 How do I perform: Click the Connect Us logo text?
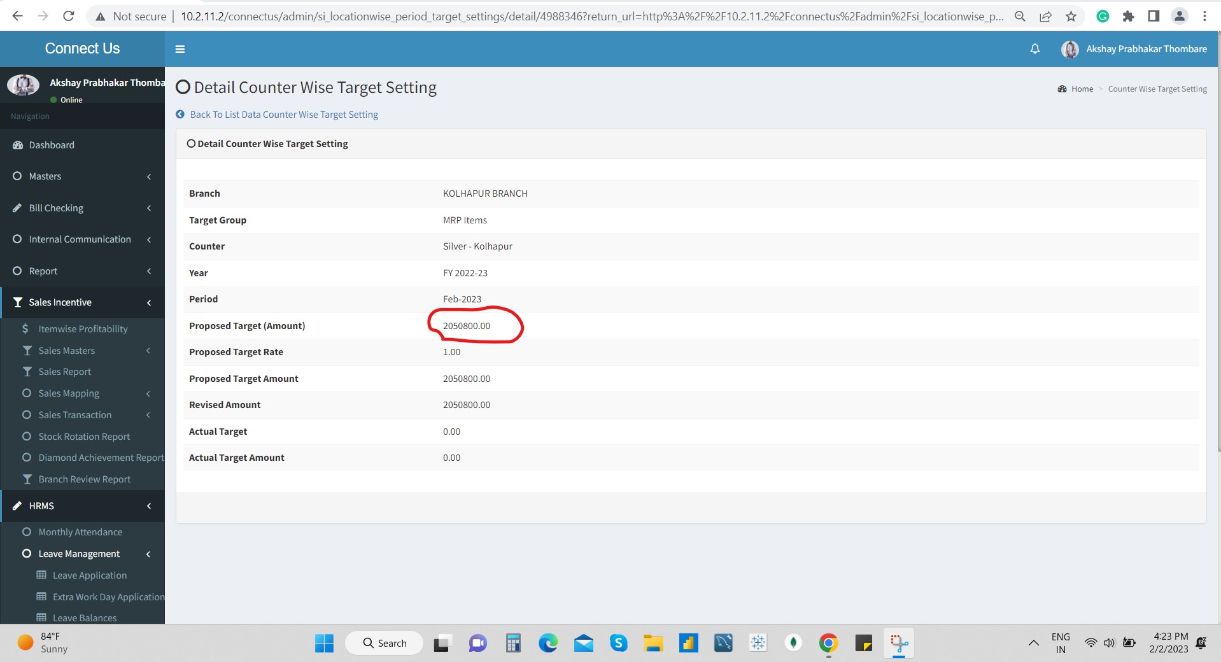coord(82,48)
